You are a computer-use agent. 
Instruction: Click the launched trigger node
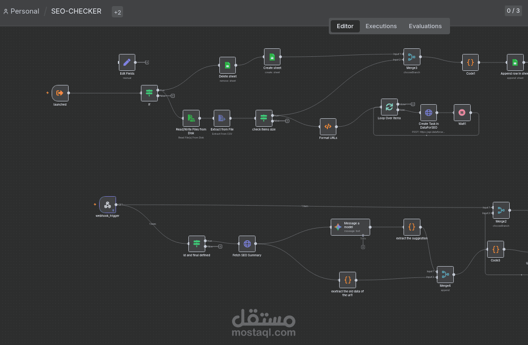point(60,93)
